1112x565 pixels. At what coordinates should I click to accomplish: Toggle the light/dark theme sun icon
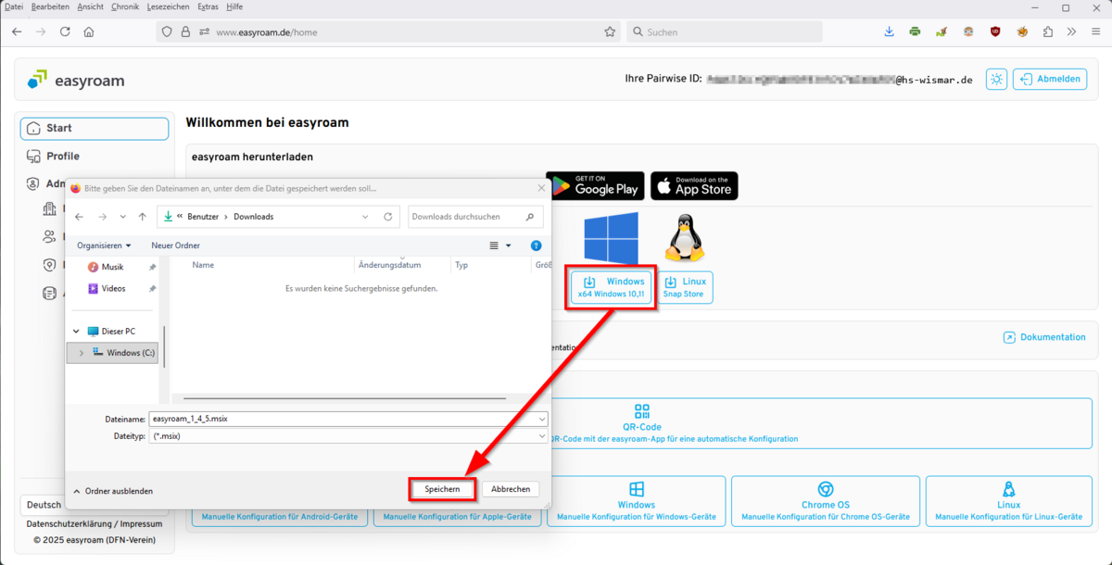(x=997, y=80)
